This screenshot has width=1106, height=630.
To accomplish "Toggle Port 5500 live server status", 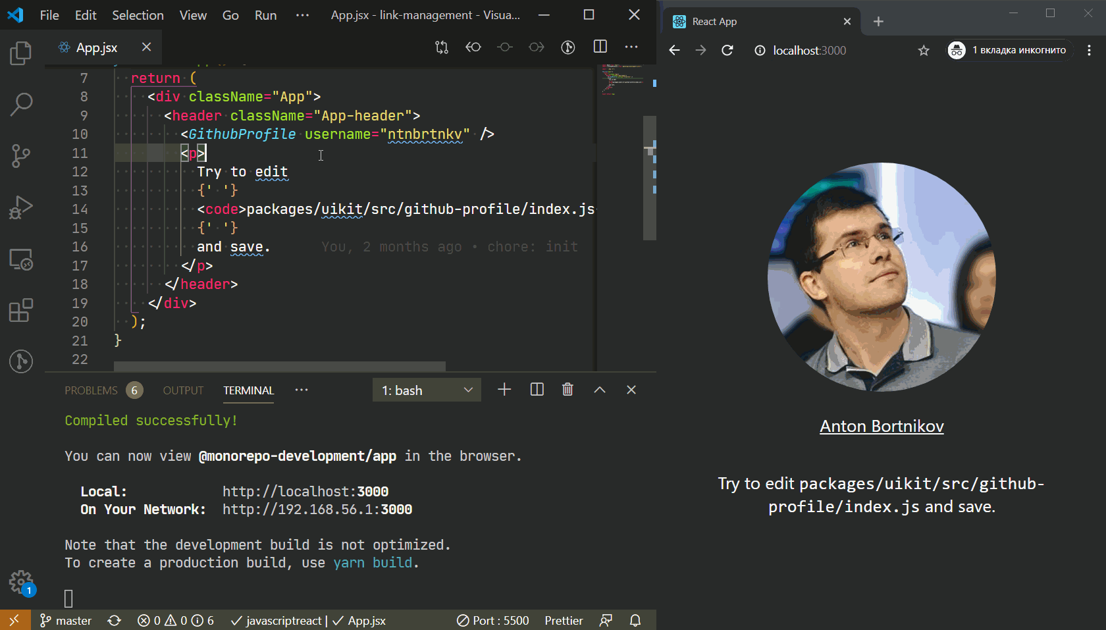I will pyautogui.click(x=493, y=620).
